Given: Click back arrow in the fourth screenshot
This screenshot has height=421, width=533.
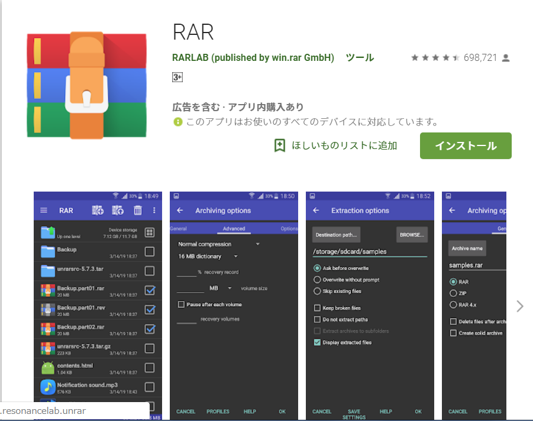Looking at the screenshot, I should (x=452, y=210).
